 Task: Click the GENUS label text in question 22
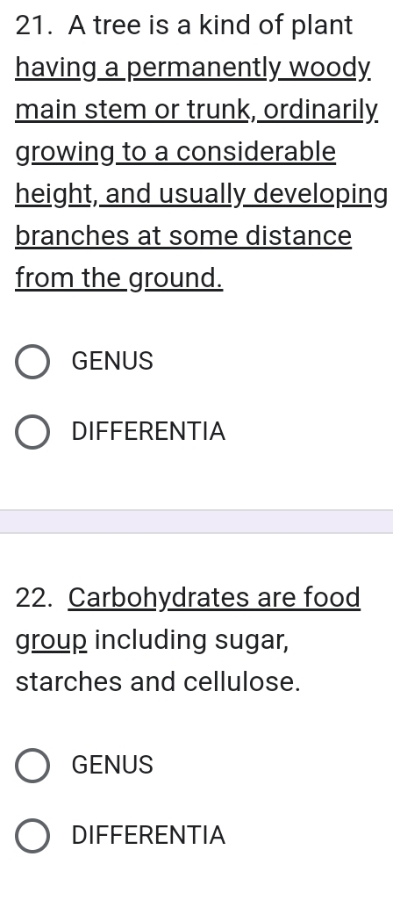coord(112,765)
